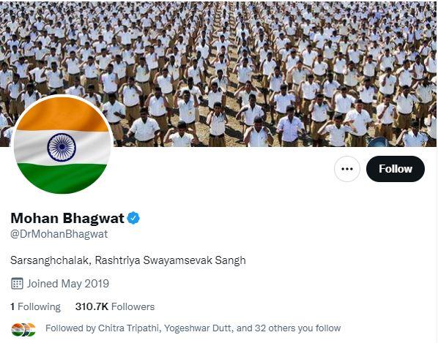Open the three-dot more options menu
This screenshot has width=438, height=343.
click(347, 169)
